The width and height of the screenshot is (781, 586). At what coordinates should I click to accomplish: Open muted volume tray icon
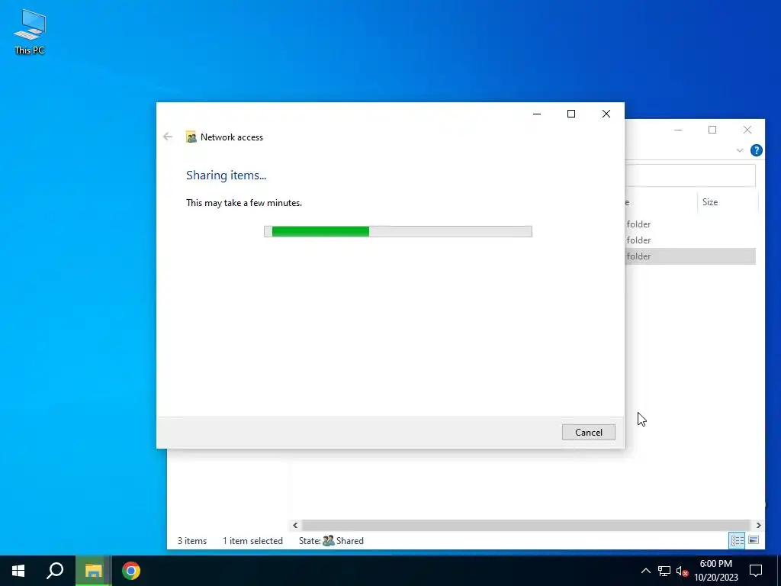tap(682, 571)
